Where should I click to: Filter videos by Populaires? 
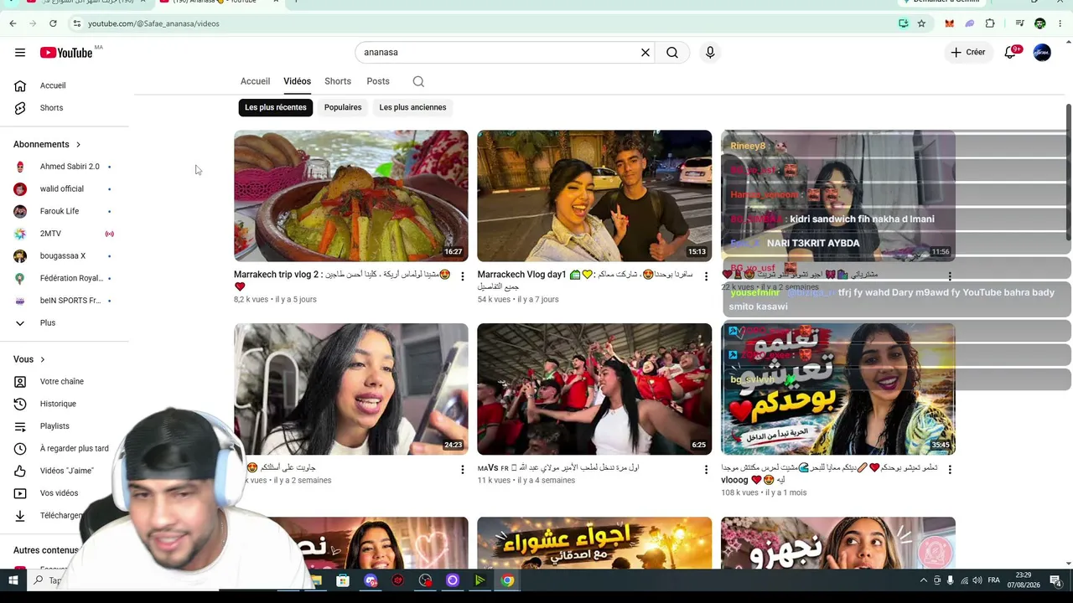[343, 107]
